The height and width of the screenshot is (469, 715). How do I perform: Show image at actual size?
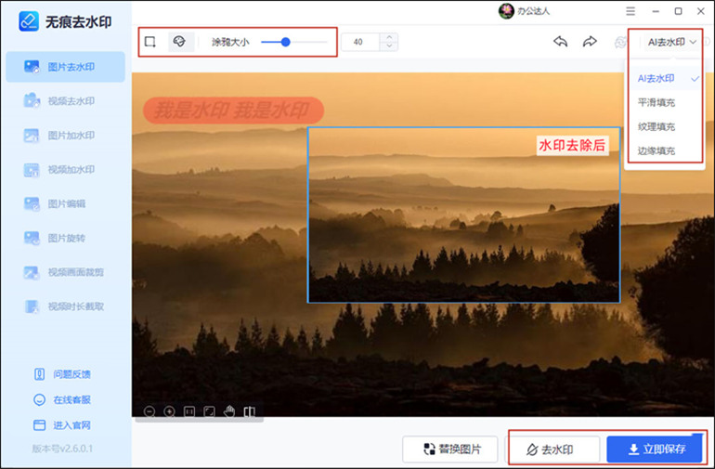(x=189, y=411)
